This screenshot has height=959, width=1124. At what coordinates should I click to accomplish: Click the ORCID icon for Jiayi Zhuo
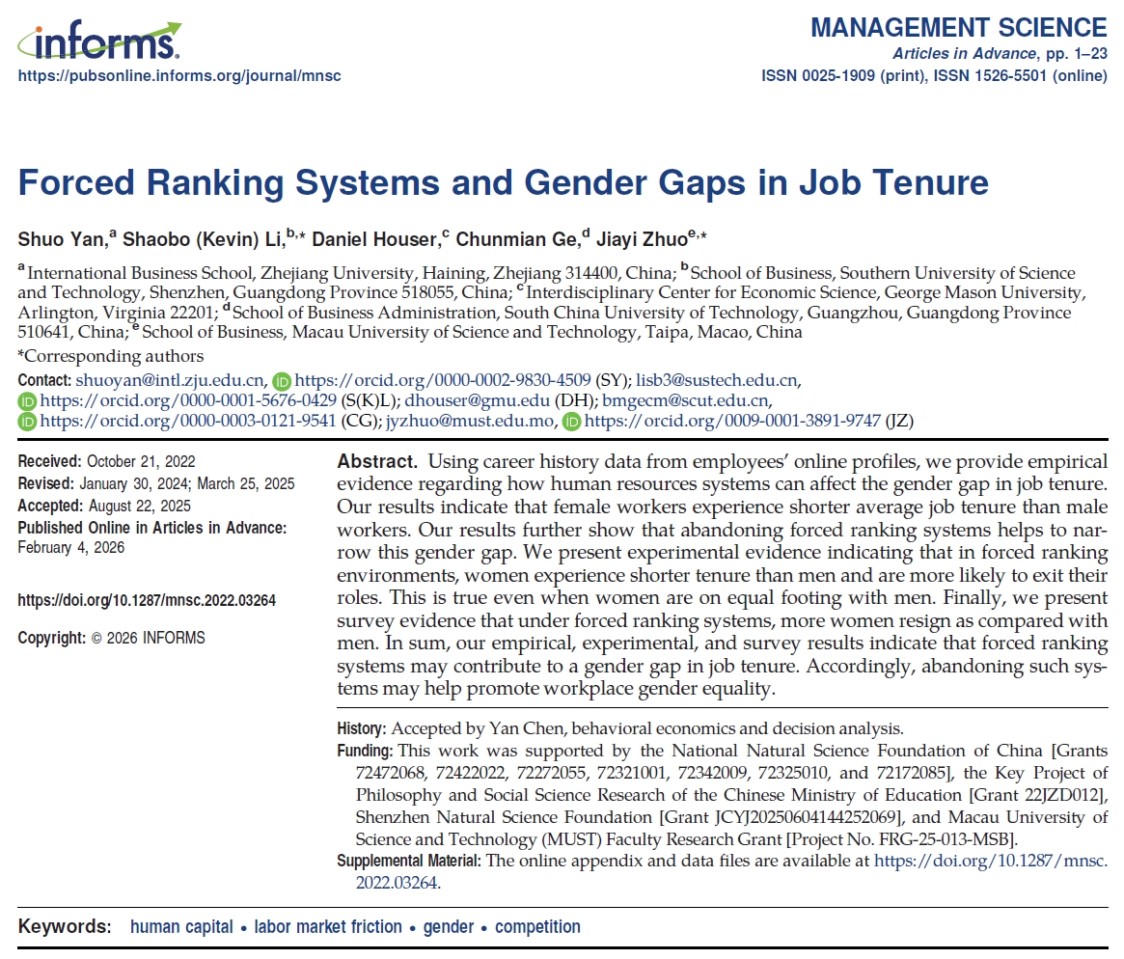click(x=571, y=422)
